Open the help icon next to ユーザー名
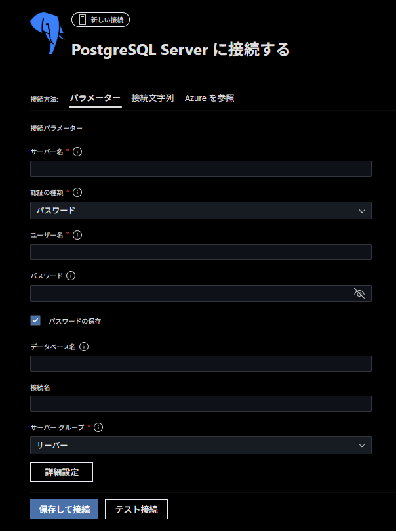The height and width of the screenshot is (531, 396). 78,234
